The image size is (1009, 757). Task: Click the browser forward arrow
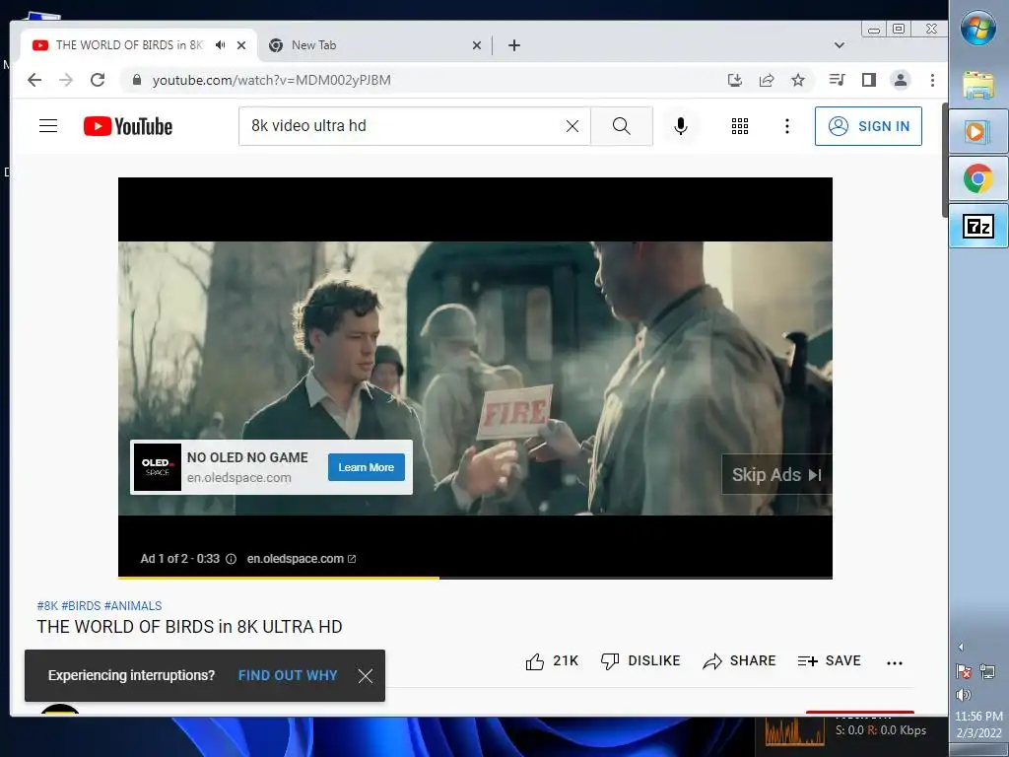tap(66, 80)
